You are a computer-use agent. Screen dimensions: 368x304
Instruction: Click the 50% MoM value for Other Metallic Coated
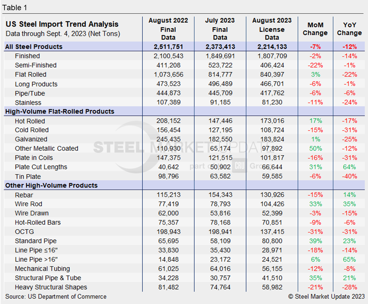click(x=315, y=148)
